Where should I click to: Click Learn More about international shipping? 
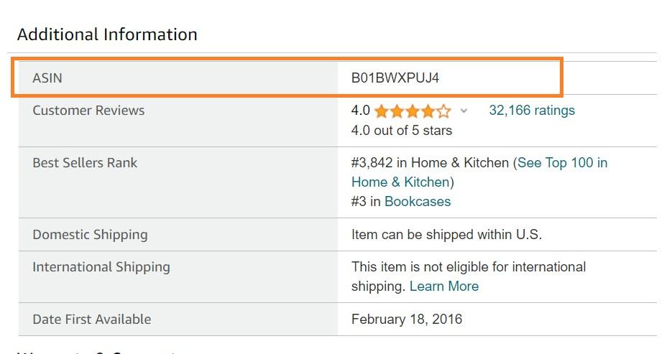(443, 287)
